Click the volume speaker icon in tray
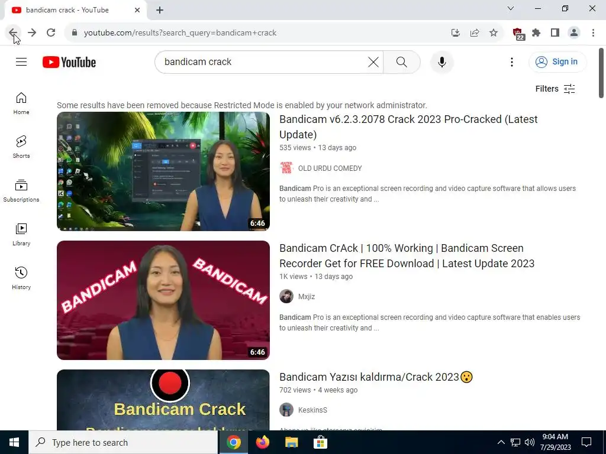 [530, 442]
